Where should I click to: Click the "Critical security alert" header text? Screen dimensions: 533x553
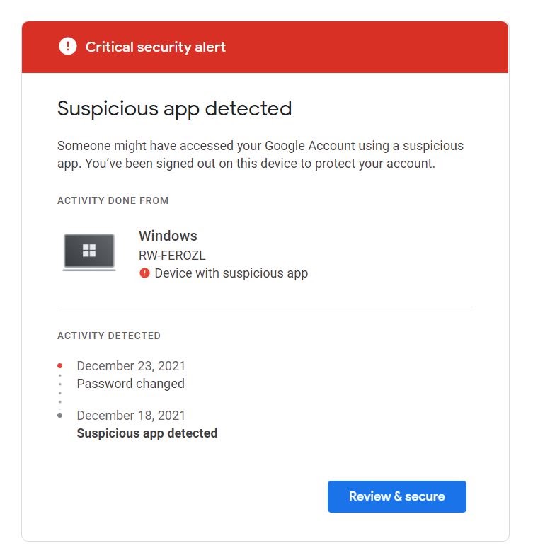[x=155, y=47]
